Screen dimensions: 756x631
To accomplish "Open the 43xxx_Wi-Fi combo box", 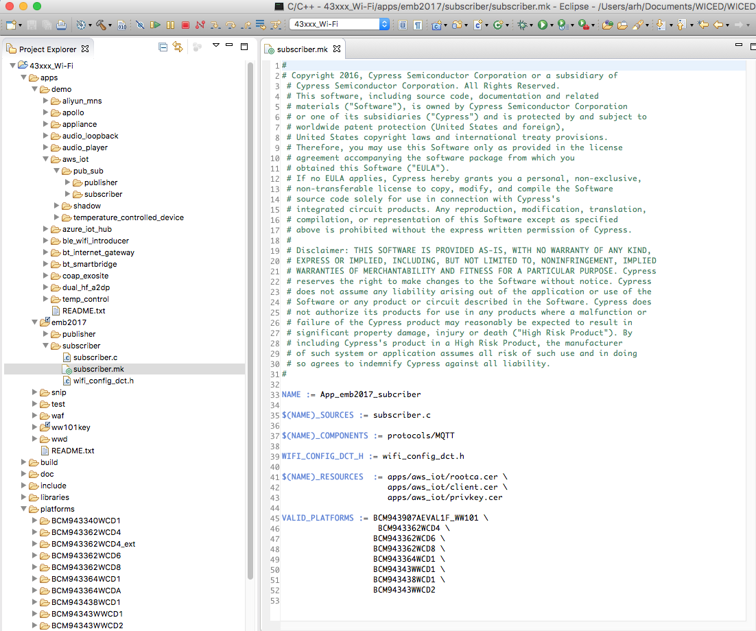I will [x=340, y=24].
